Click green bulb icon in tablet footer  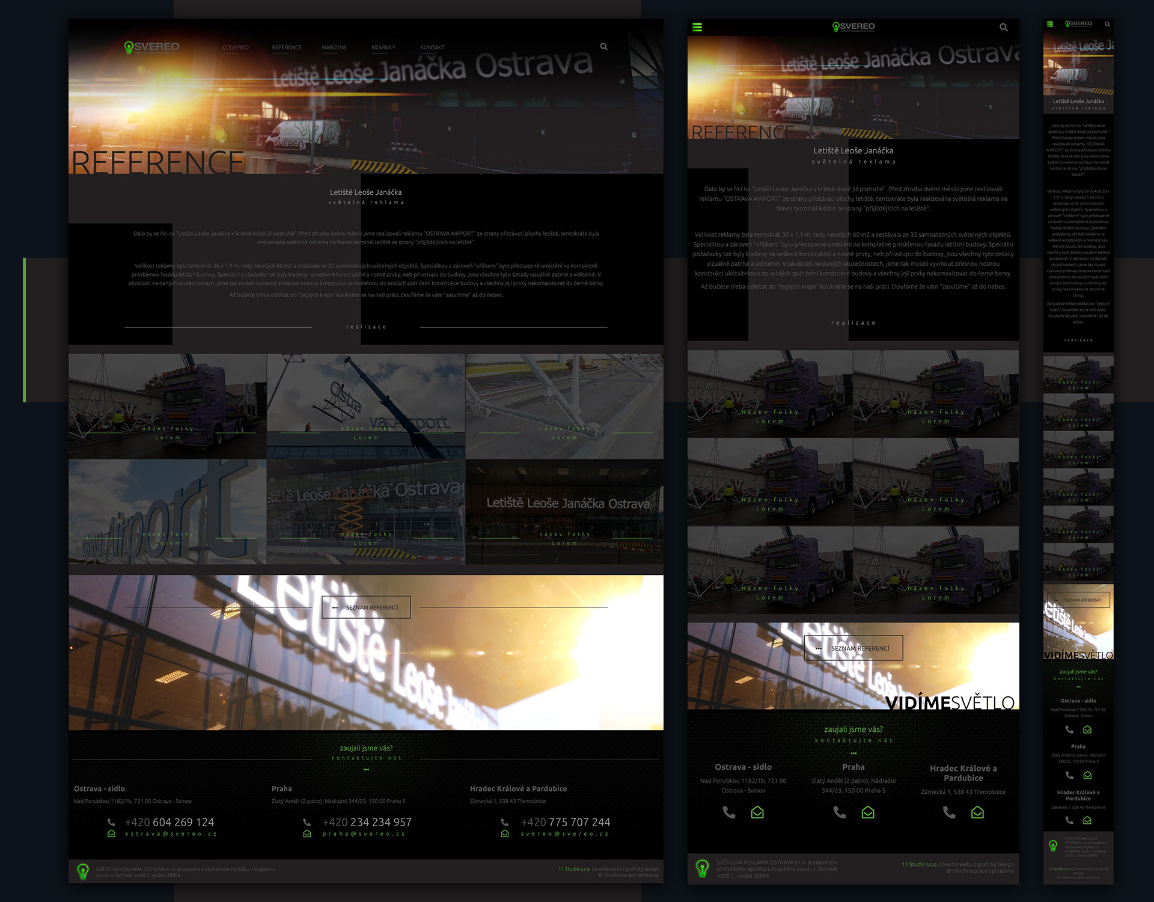(x=701, y=868)
